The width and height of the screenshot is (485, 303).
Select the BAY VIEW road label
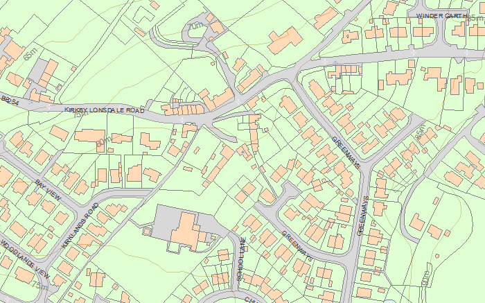pyautogui.click(x=48, y=190)
